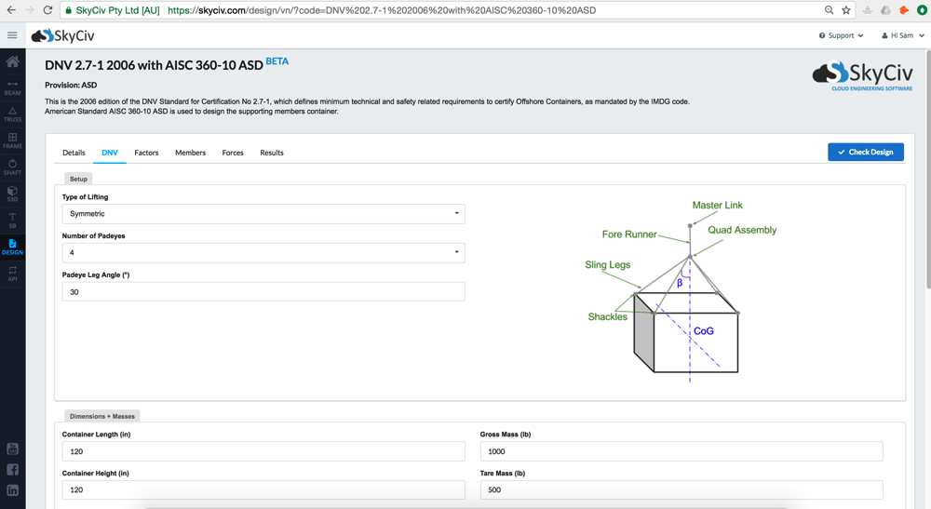Expand the Number of Padeyes dropdown
Image resolution: width=931 pixels, height=509 pixels.
(x=263, y=253)
